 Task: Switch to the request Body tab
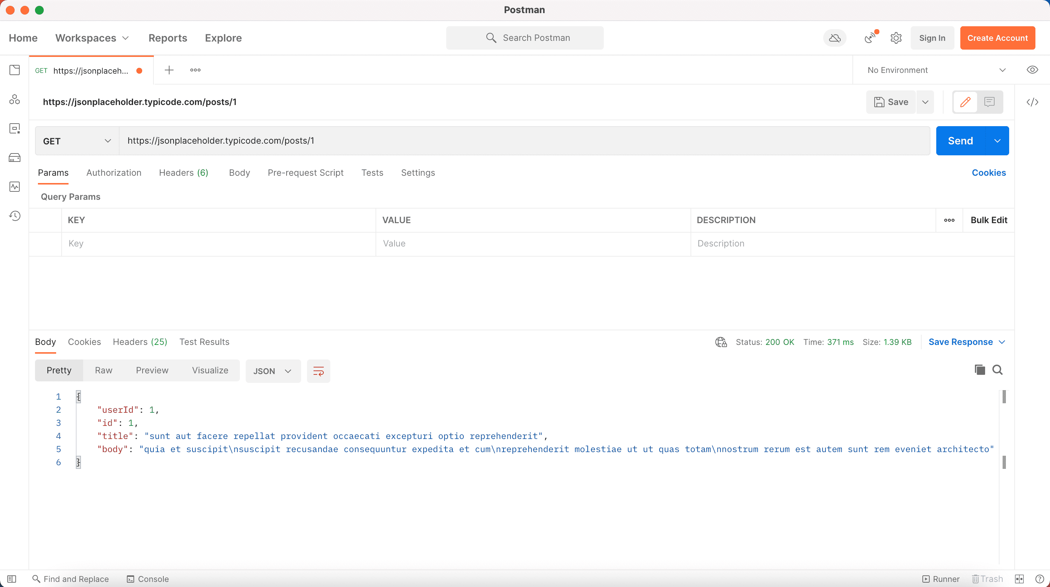click(239, 173)
